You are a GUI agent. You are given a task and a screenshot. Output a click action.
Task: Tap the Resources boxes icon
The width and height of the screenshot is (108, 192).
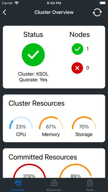(54, 183)
